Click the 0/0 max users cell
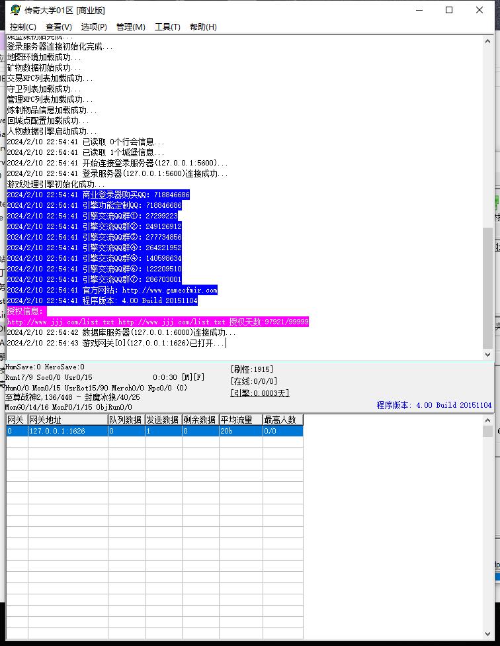This screenshot has height=646, width=500. coord(282,431)
